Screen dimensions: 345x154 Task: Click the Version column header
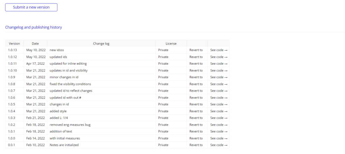pos(14,43)
